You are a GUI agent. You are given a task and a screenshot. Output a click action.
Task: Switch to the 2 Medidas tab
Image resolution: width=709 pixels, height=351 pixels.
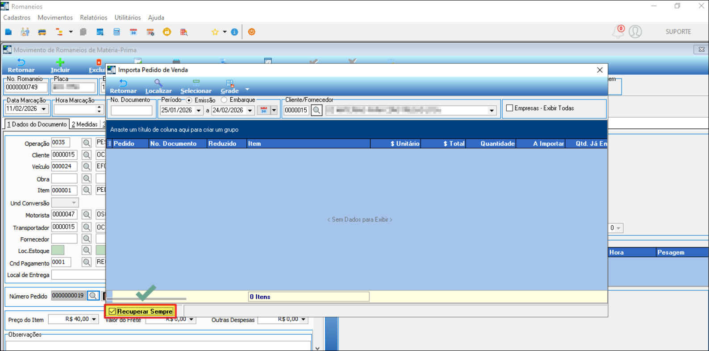coord(84,124)
